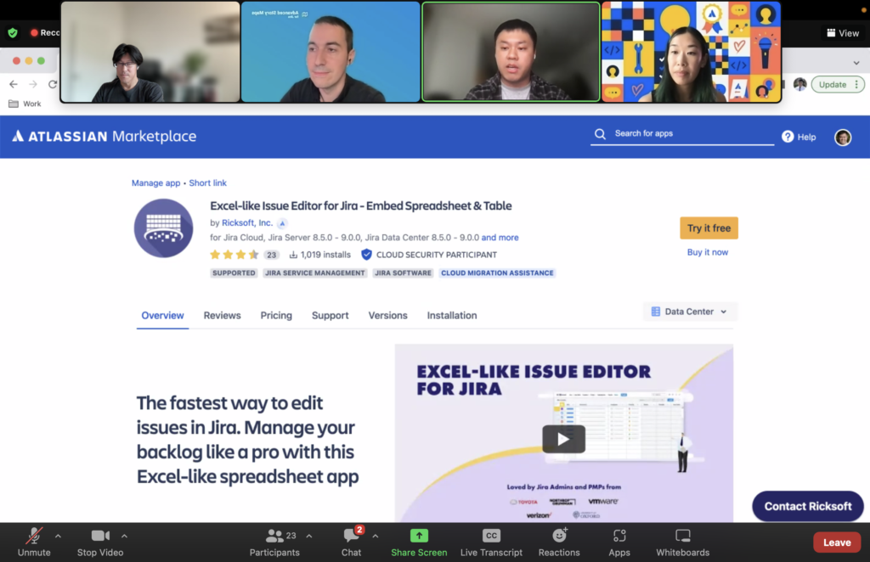Switch to the Reviews tab
The height and width of the screenshot is (562, 870).
[x=222, y=315]
